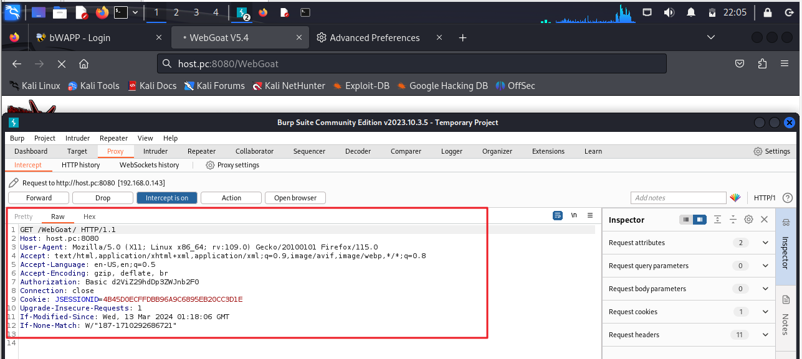Open the OffSec bookmark
Screen dimensions: 802x359
pos(515,86)
